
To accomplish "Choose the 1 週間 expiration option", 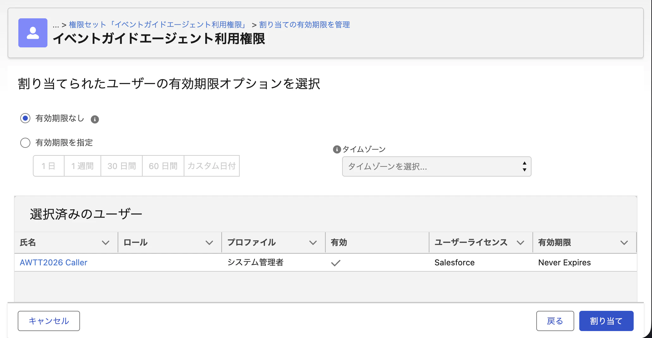I will 83,166.
